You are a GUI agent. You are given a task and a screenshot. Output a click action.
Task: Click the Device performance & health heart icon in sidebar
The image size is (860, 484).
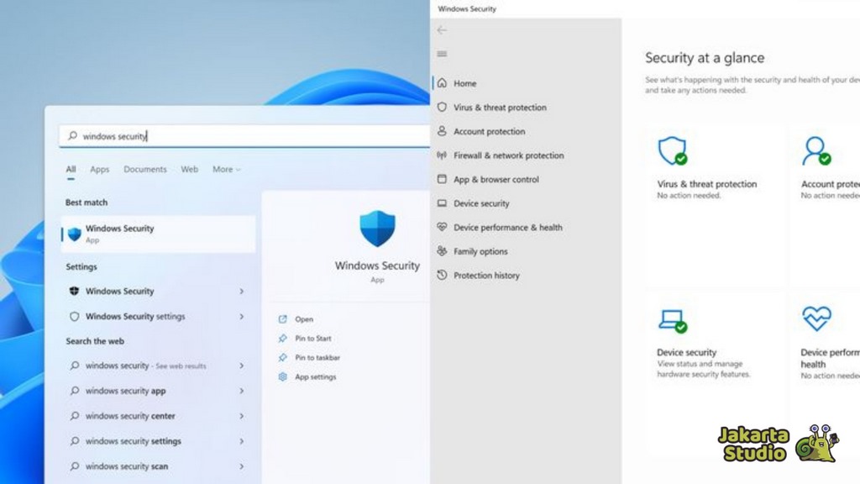tap(442, 227)
